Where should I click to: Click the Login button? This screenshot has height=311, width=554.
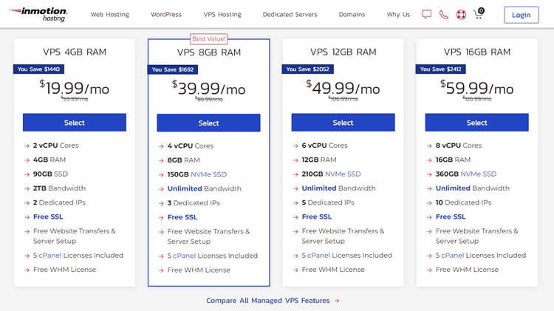coord(521,15)
